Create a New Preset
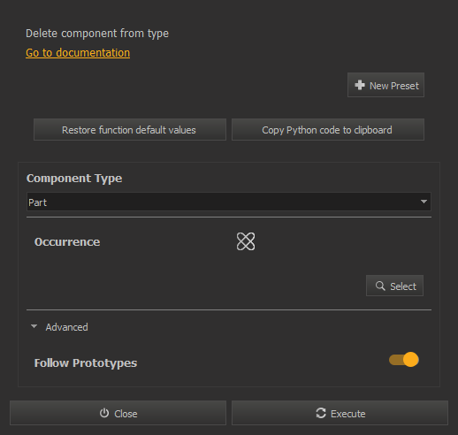 pos(385,85)
